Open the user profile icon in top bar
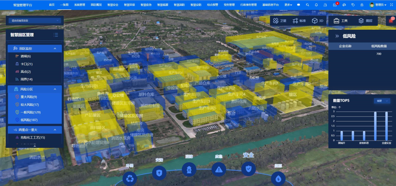This screenshot has height=186, width=396. tap(325, 5)
